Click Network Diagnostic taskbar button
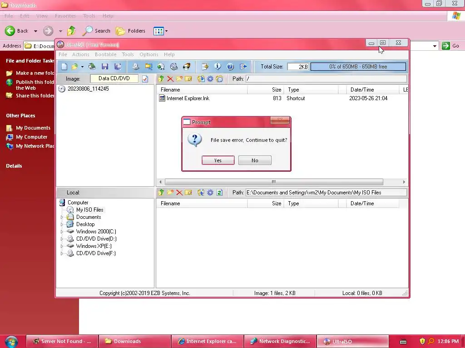The image size is (465, 348). (x=280, y=341)
